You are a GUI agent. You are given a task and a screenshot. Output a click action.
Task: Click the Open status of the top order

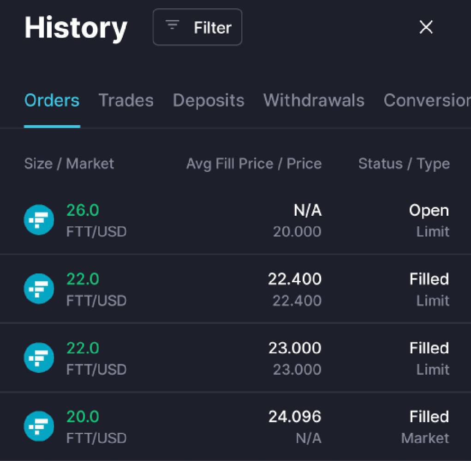[x=429, y=211]
